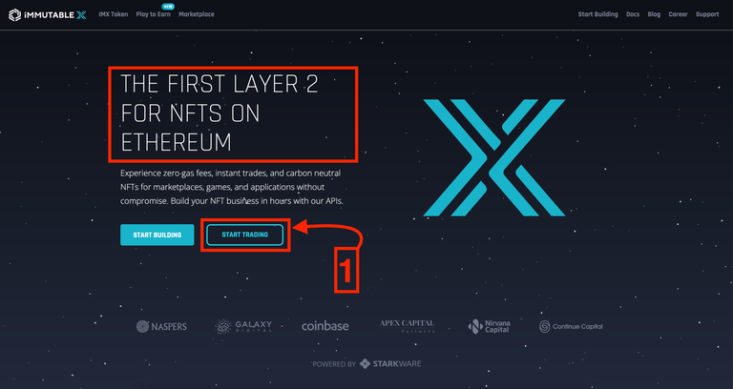This screenshot has height=389, width=733.
Task: Open the Docs link
Action: [633, 14]
